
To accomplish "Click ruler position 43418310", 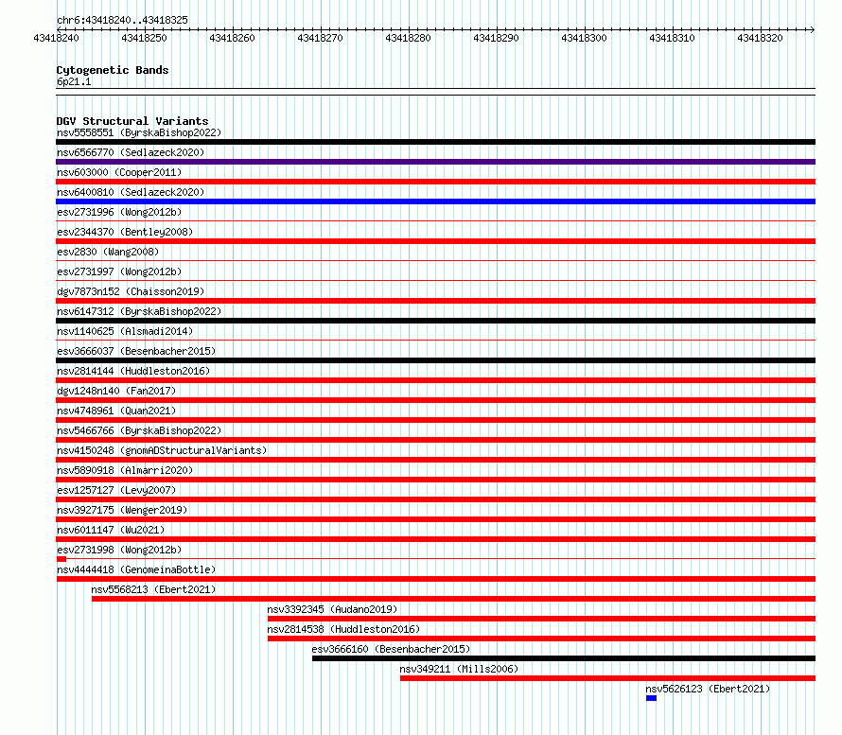I will pos(673,38).
